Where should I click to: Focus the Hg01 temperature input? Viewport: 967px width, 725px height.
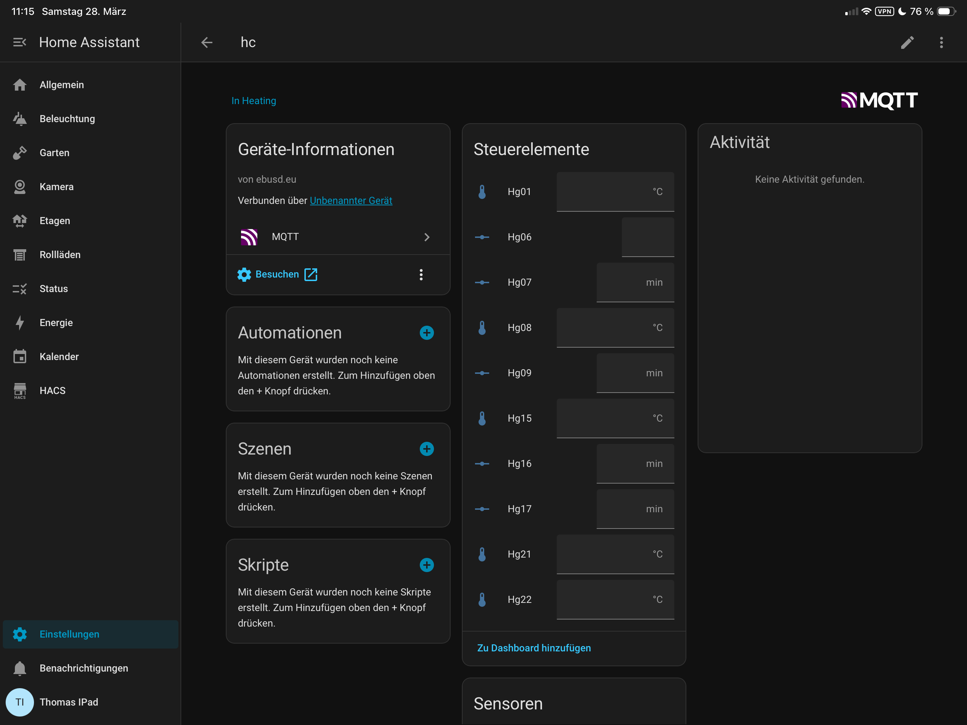(615, 192)
